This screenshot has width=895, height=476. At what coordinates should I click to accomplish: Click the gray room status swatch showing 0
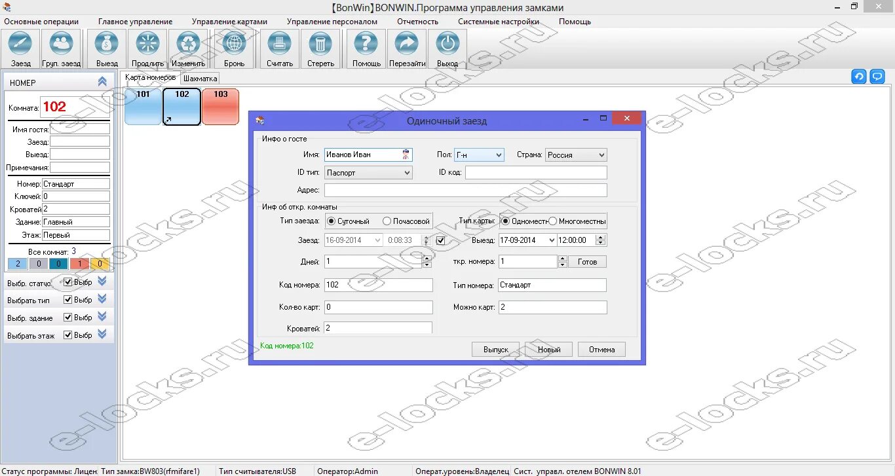pos(38,264)
